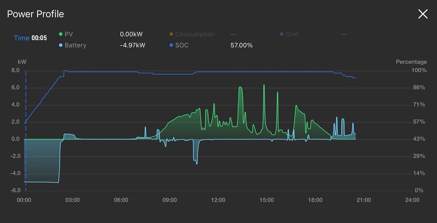Select the dashed time cursor line
The width and height of the screenshot is (437, 223).
click(26, 131)
